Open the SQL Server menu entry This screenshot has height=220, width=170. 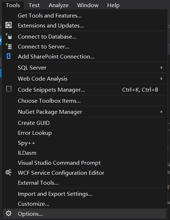(85, 68)
